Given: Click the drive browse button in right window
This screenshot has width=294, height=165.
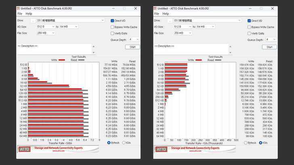Looking at the screenshot, I should (x=170, y=21).
